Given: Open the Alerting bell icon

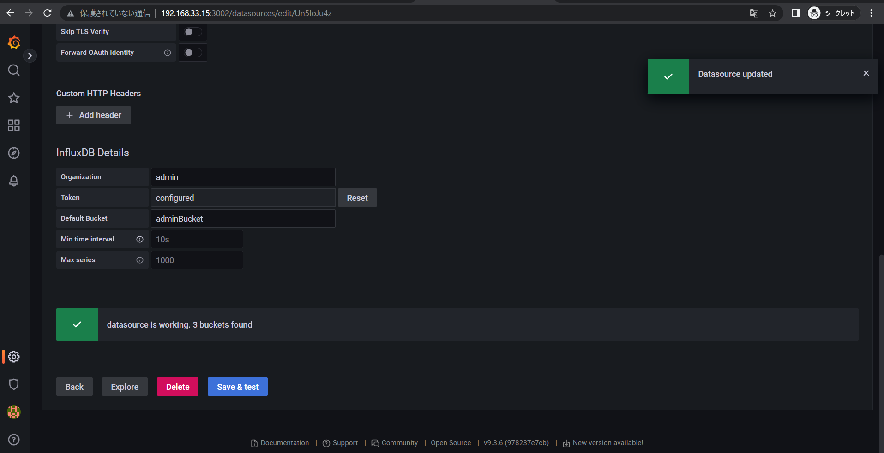Looking at the screenshot, I should 14,181.
